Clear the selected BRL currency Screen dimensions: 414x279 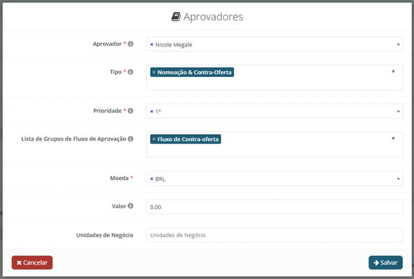pos(151,179)
